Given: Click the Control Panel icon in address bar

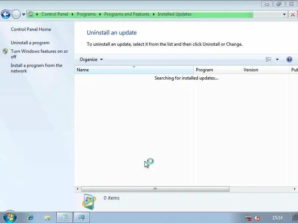Looking at the screenshot, I should [x=31, y=14].
